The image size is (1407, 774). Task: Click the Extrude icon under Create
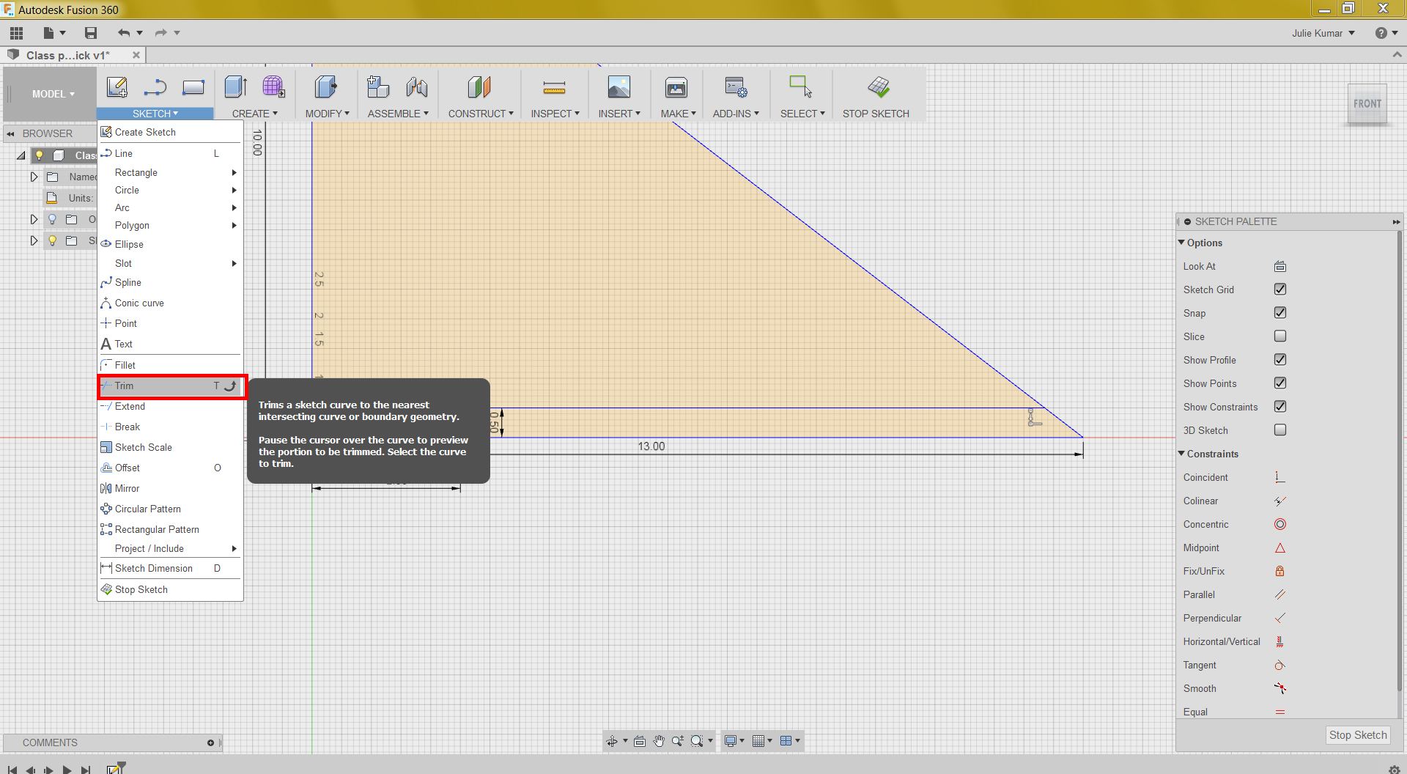(236, 87)
